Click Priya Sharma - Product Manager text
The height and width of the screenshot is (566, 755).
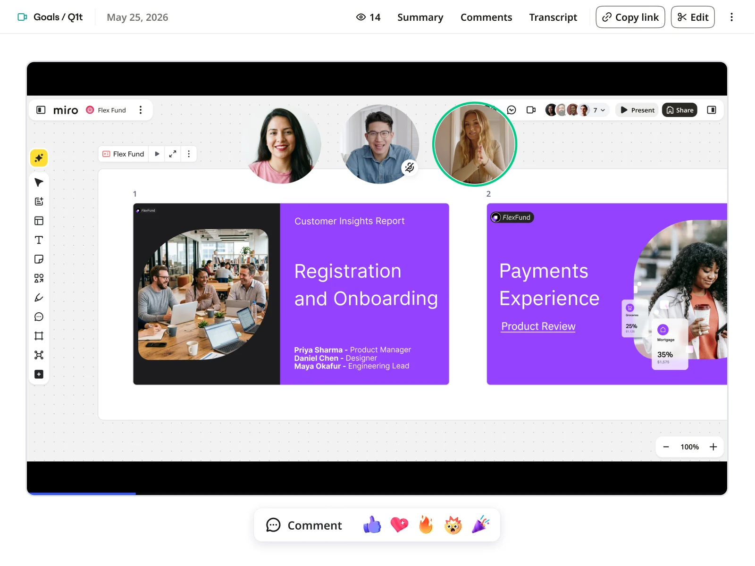coord(352,350)
